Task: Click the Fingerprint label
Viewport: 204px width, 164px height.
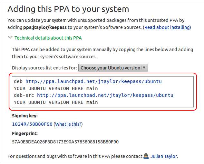Action: coord(25,133)
